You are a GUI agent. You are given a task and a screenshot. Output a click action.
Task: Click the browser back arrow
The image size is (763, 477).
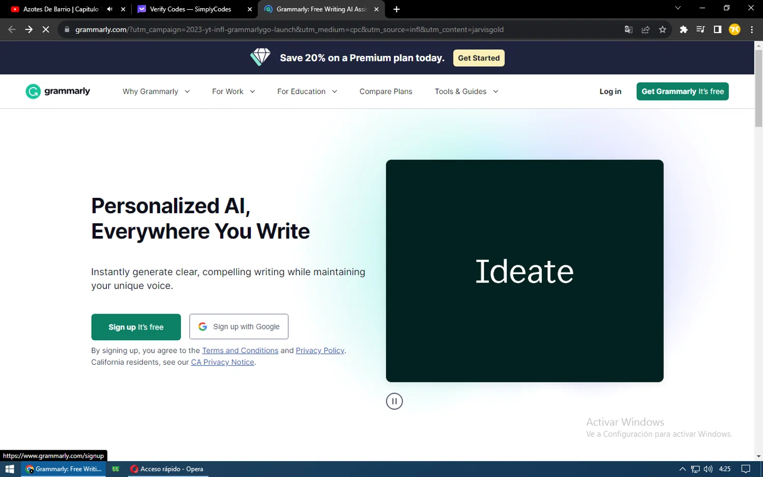12,29
